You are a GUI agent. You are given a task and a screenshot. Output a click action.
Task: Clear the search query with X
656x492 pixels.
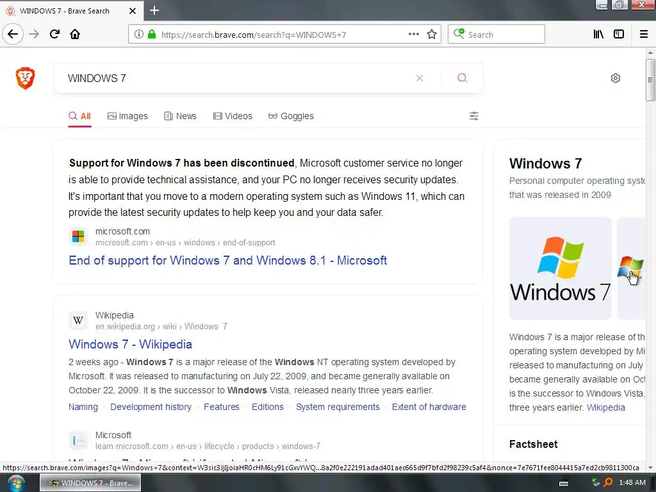419,78
